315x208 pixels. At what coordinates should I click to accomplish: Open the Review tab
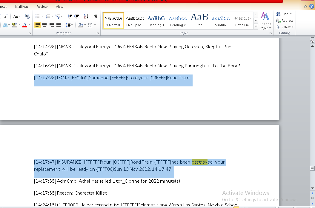click(42, 7)
